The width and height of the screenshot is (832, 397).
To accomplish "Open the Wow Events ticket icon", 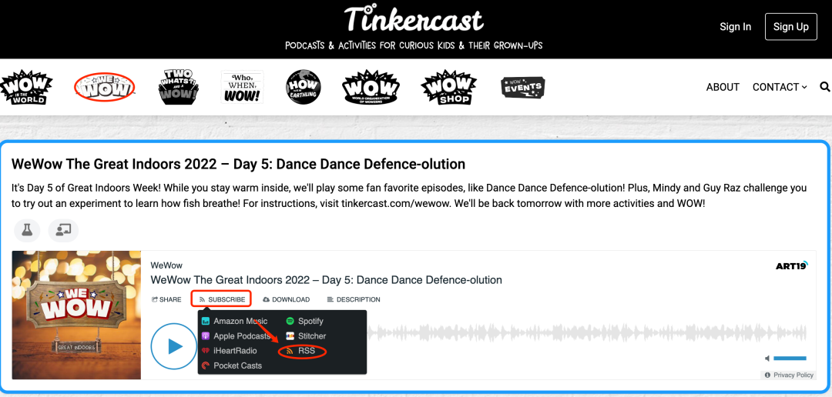I will pos(522,87).
